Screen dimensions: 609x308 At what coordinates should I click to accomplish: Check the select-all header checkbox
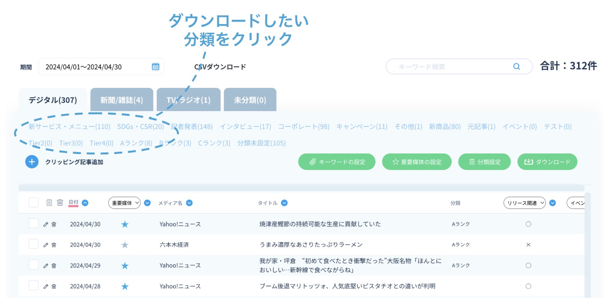click(34, 202)
